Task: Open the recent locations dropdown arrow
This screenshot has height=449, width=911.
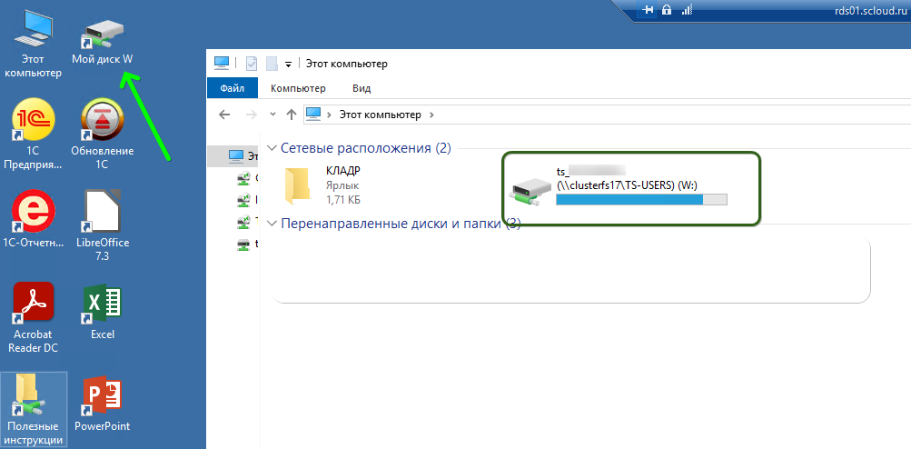Action: click(272, 115)
